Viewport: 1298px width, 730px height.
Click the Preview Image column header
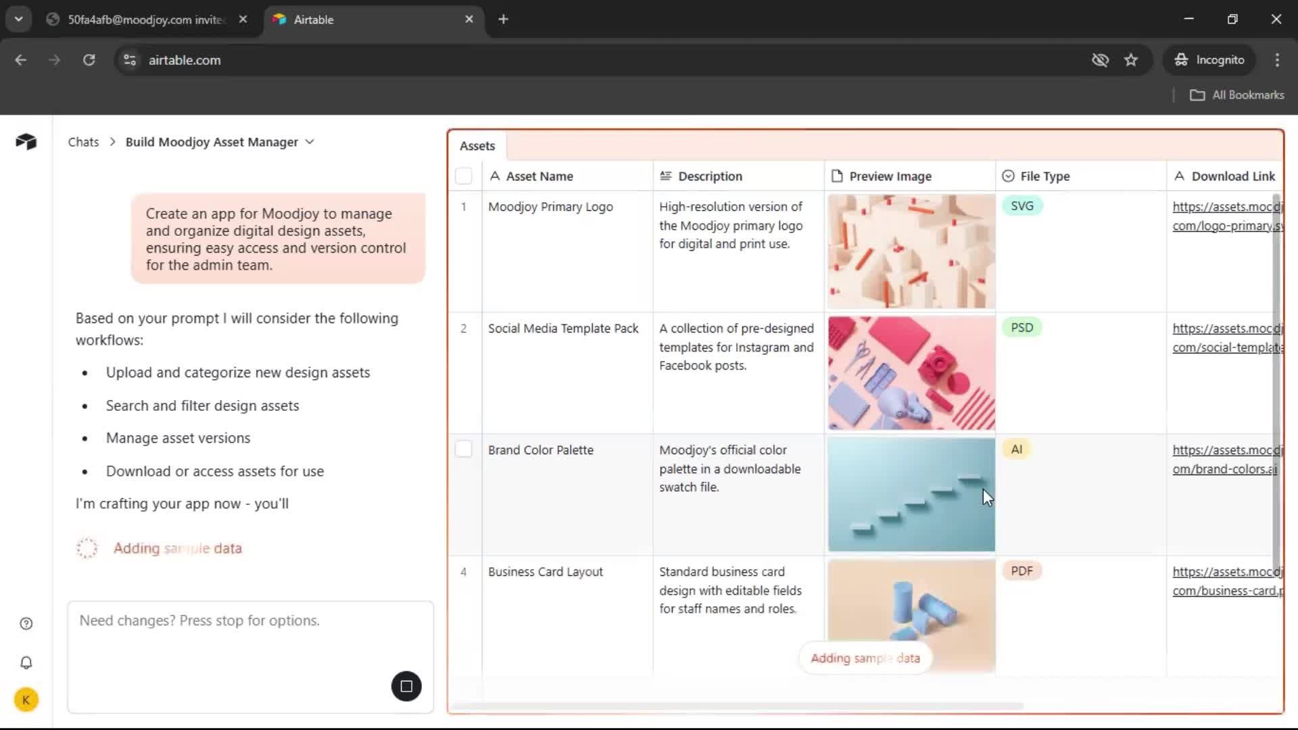[x=909, y=176]
